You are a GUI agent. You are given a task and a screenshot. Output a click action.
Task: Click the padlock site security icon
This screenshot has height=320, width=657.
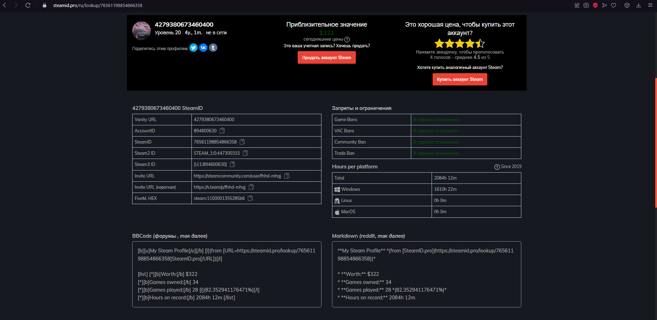(x=45, y=5)
